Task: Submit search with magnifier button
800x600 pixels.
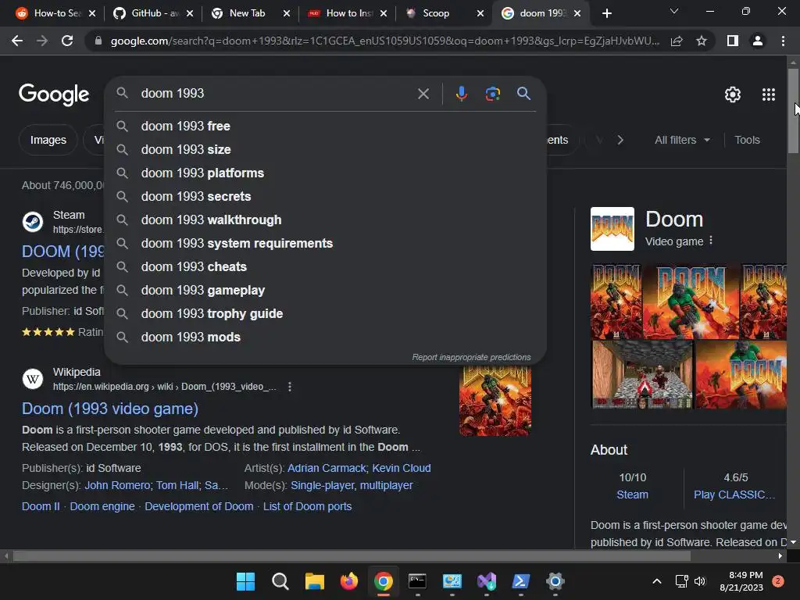Action: click(x=523, y=94)
